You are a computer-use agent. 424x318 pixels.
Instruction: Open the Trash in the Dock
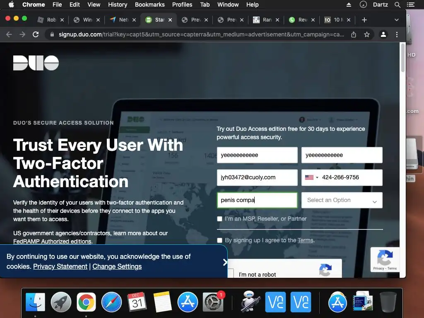coord(388,302)
